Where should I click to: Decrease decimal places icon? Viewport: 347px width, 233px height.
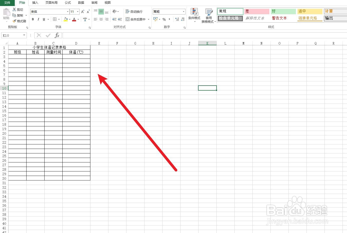click(183, 19)
